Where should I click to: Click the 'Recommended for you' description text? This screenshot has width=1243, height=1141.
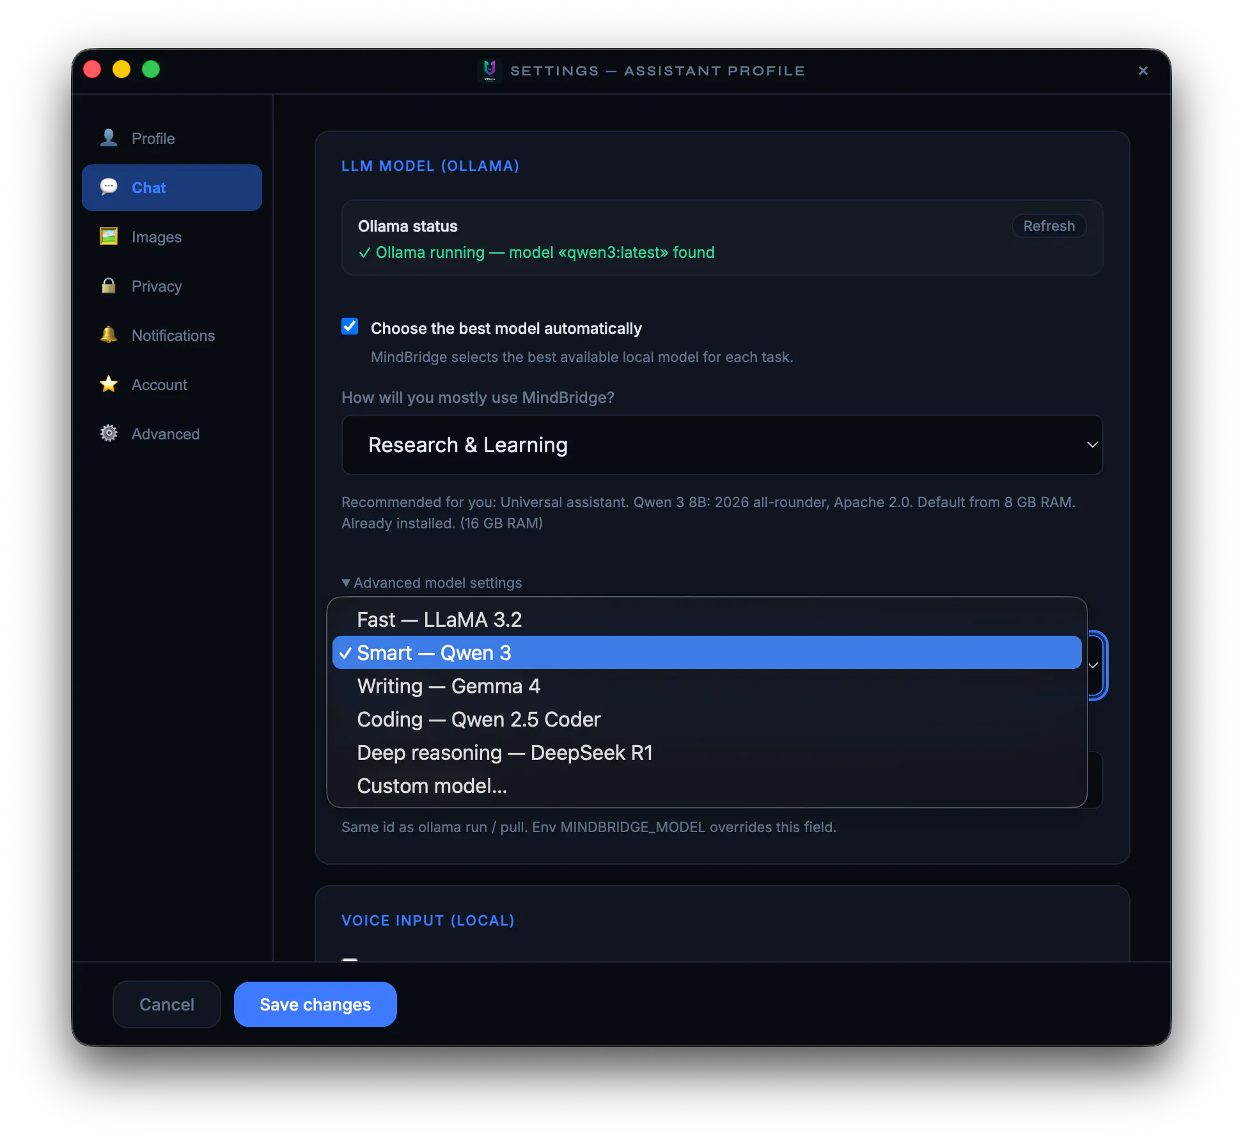(708, 512)
